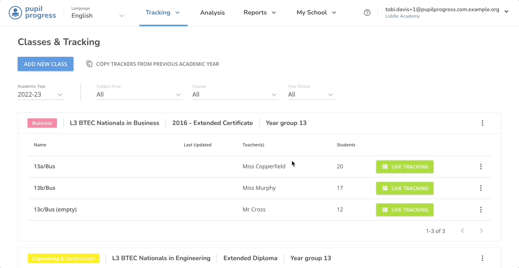Go to previous page of classes
Image resolution: width=519 pixels, height=268 pixels.
tap(462, 231)
